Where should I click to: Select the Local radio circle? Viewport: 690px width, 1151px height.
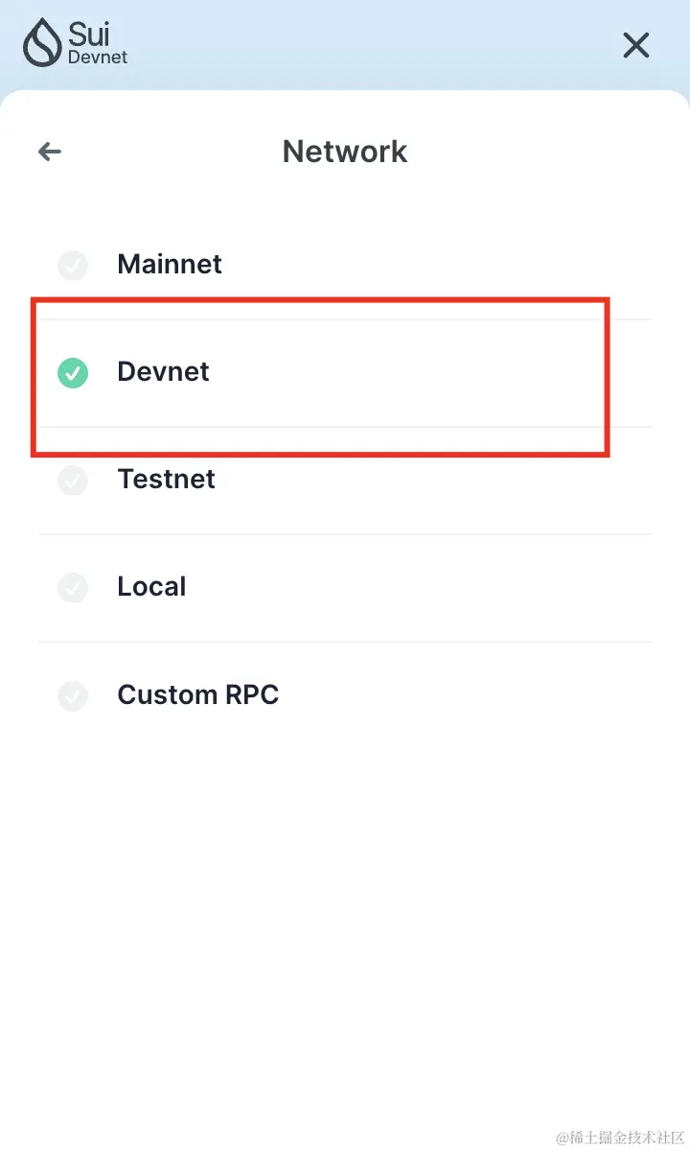(x=73, y=587)
